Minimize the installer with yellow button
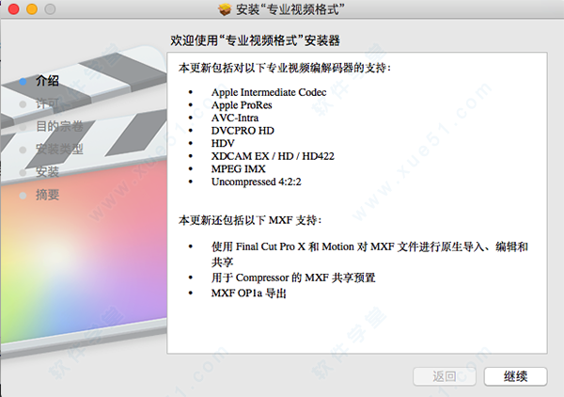Screen dimensions: 564x397 (32, 9)
